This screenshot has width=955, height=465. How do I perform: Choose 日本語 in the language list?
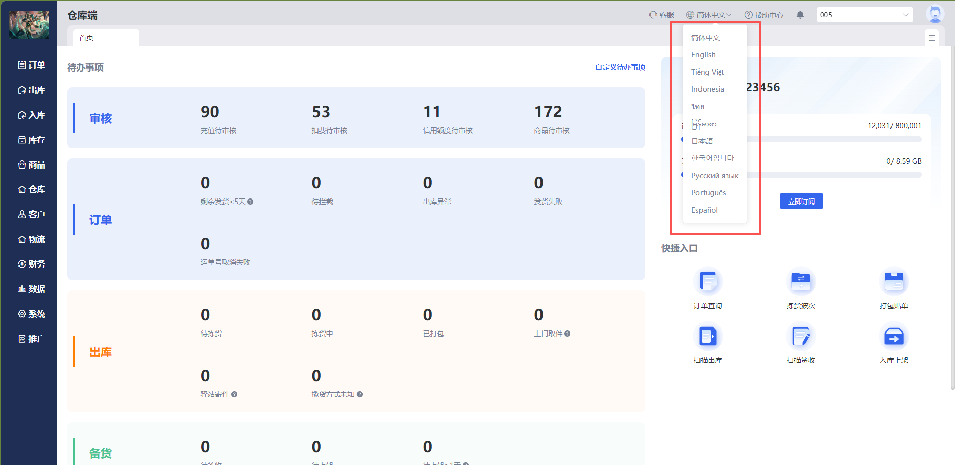[702, 141]
